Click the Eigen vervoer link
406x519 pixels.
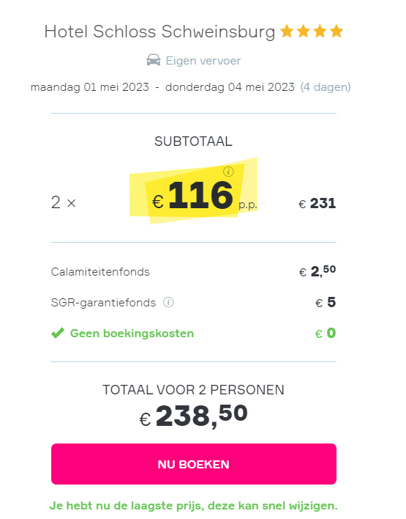coord(203,61)
